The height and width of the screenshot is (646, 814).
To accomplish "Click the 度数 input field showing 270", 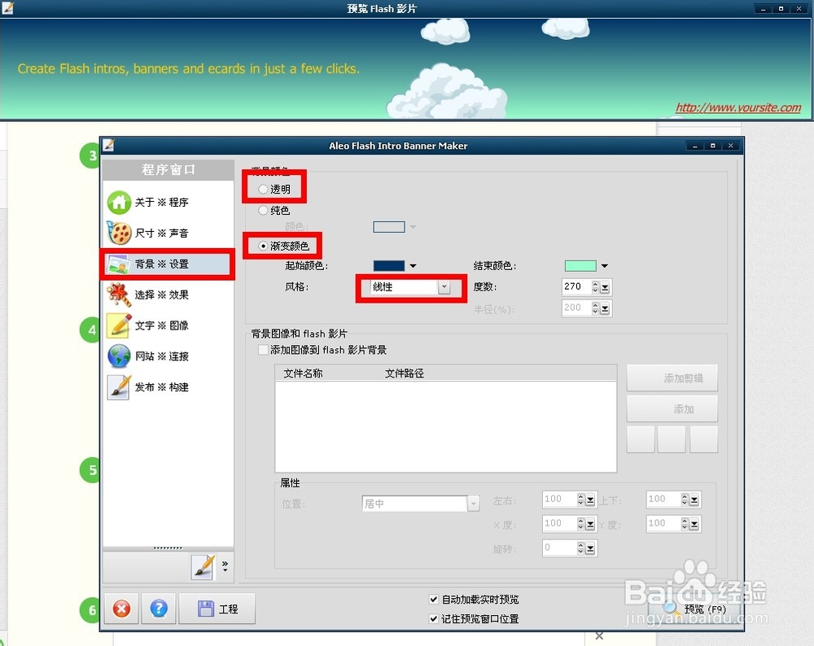I will 577,286.
